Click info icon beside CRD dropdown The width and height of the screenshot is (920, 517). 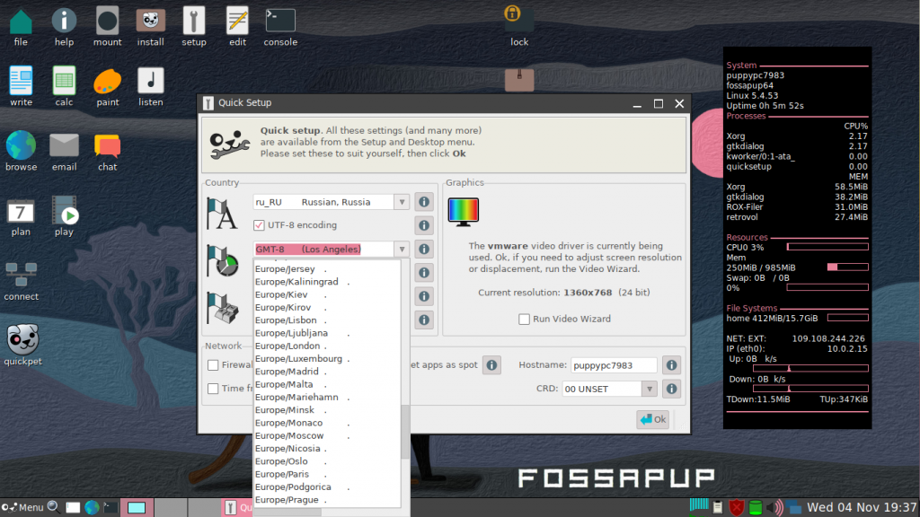coord(671,389)
